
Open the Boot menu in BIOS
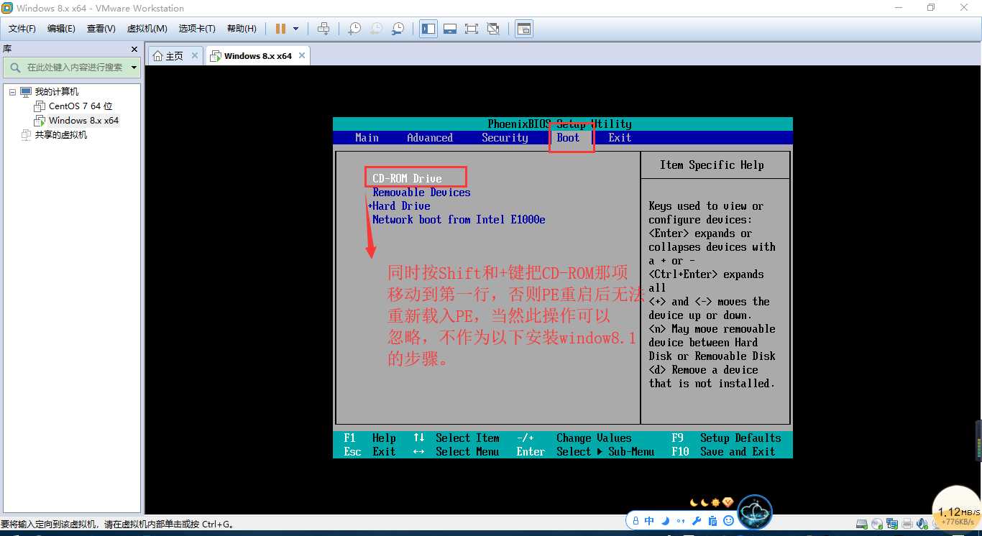pyautogui.click(x=568, y=138)
